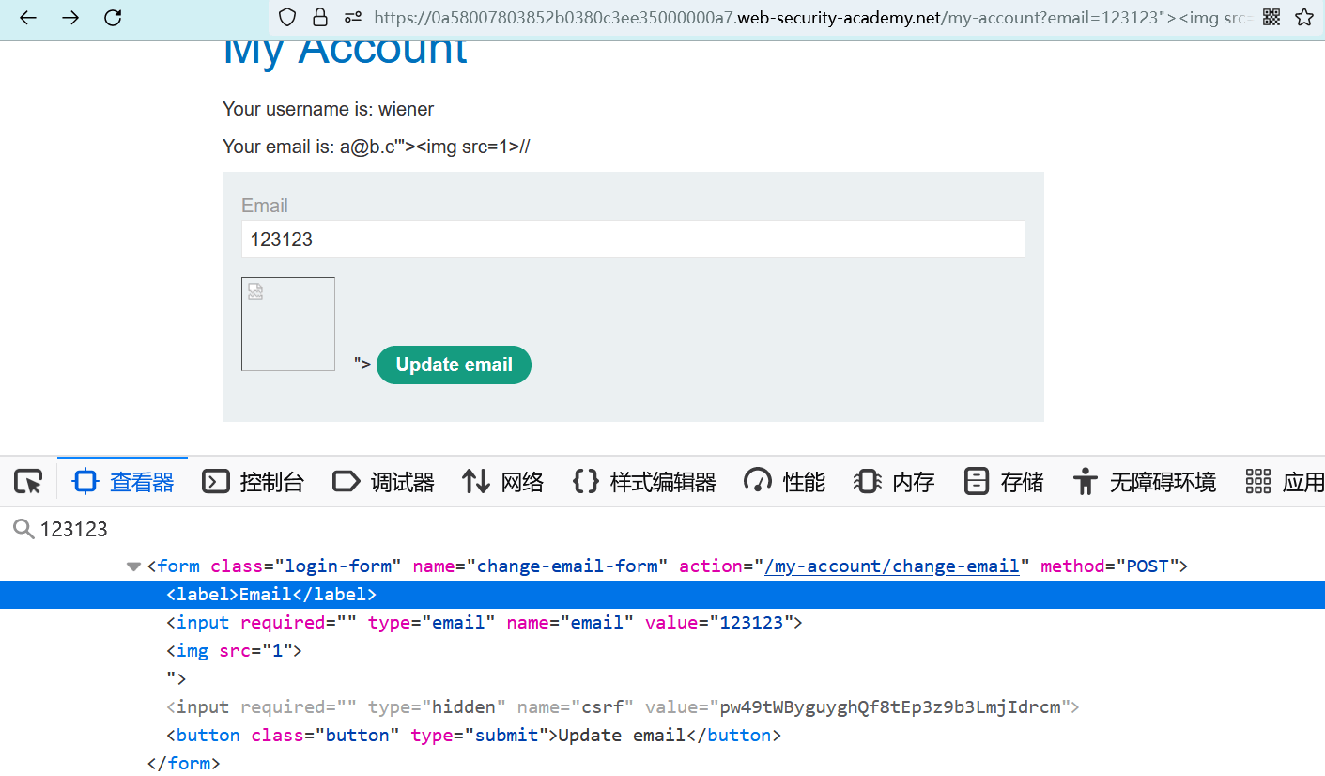
Task: Open the 存储 storage tab
Action: click(1004, 482)
